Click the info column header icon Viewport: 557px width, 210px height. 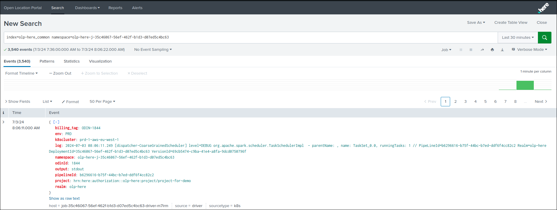click(x=4, y=112)
